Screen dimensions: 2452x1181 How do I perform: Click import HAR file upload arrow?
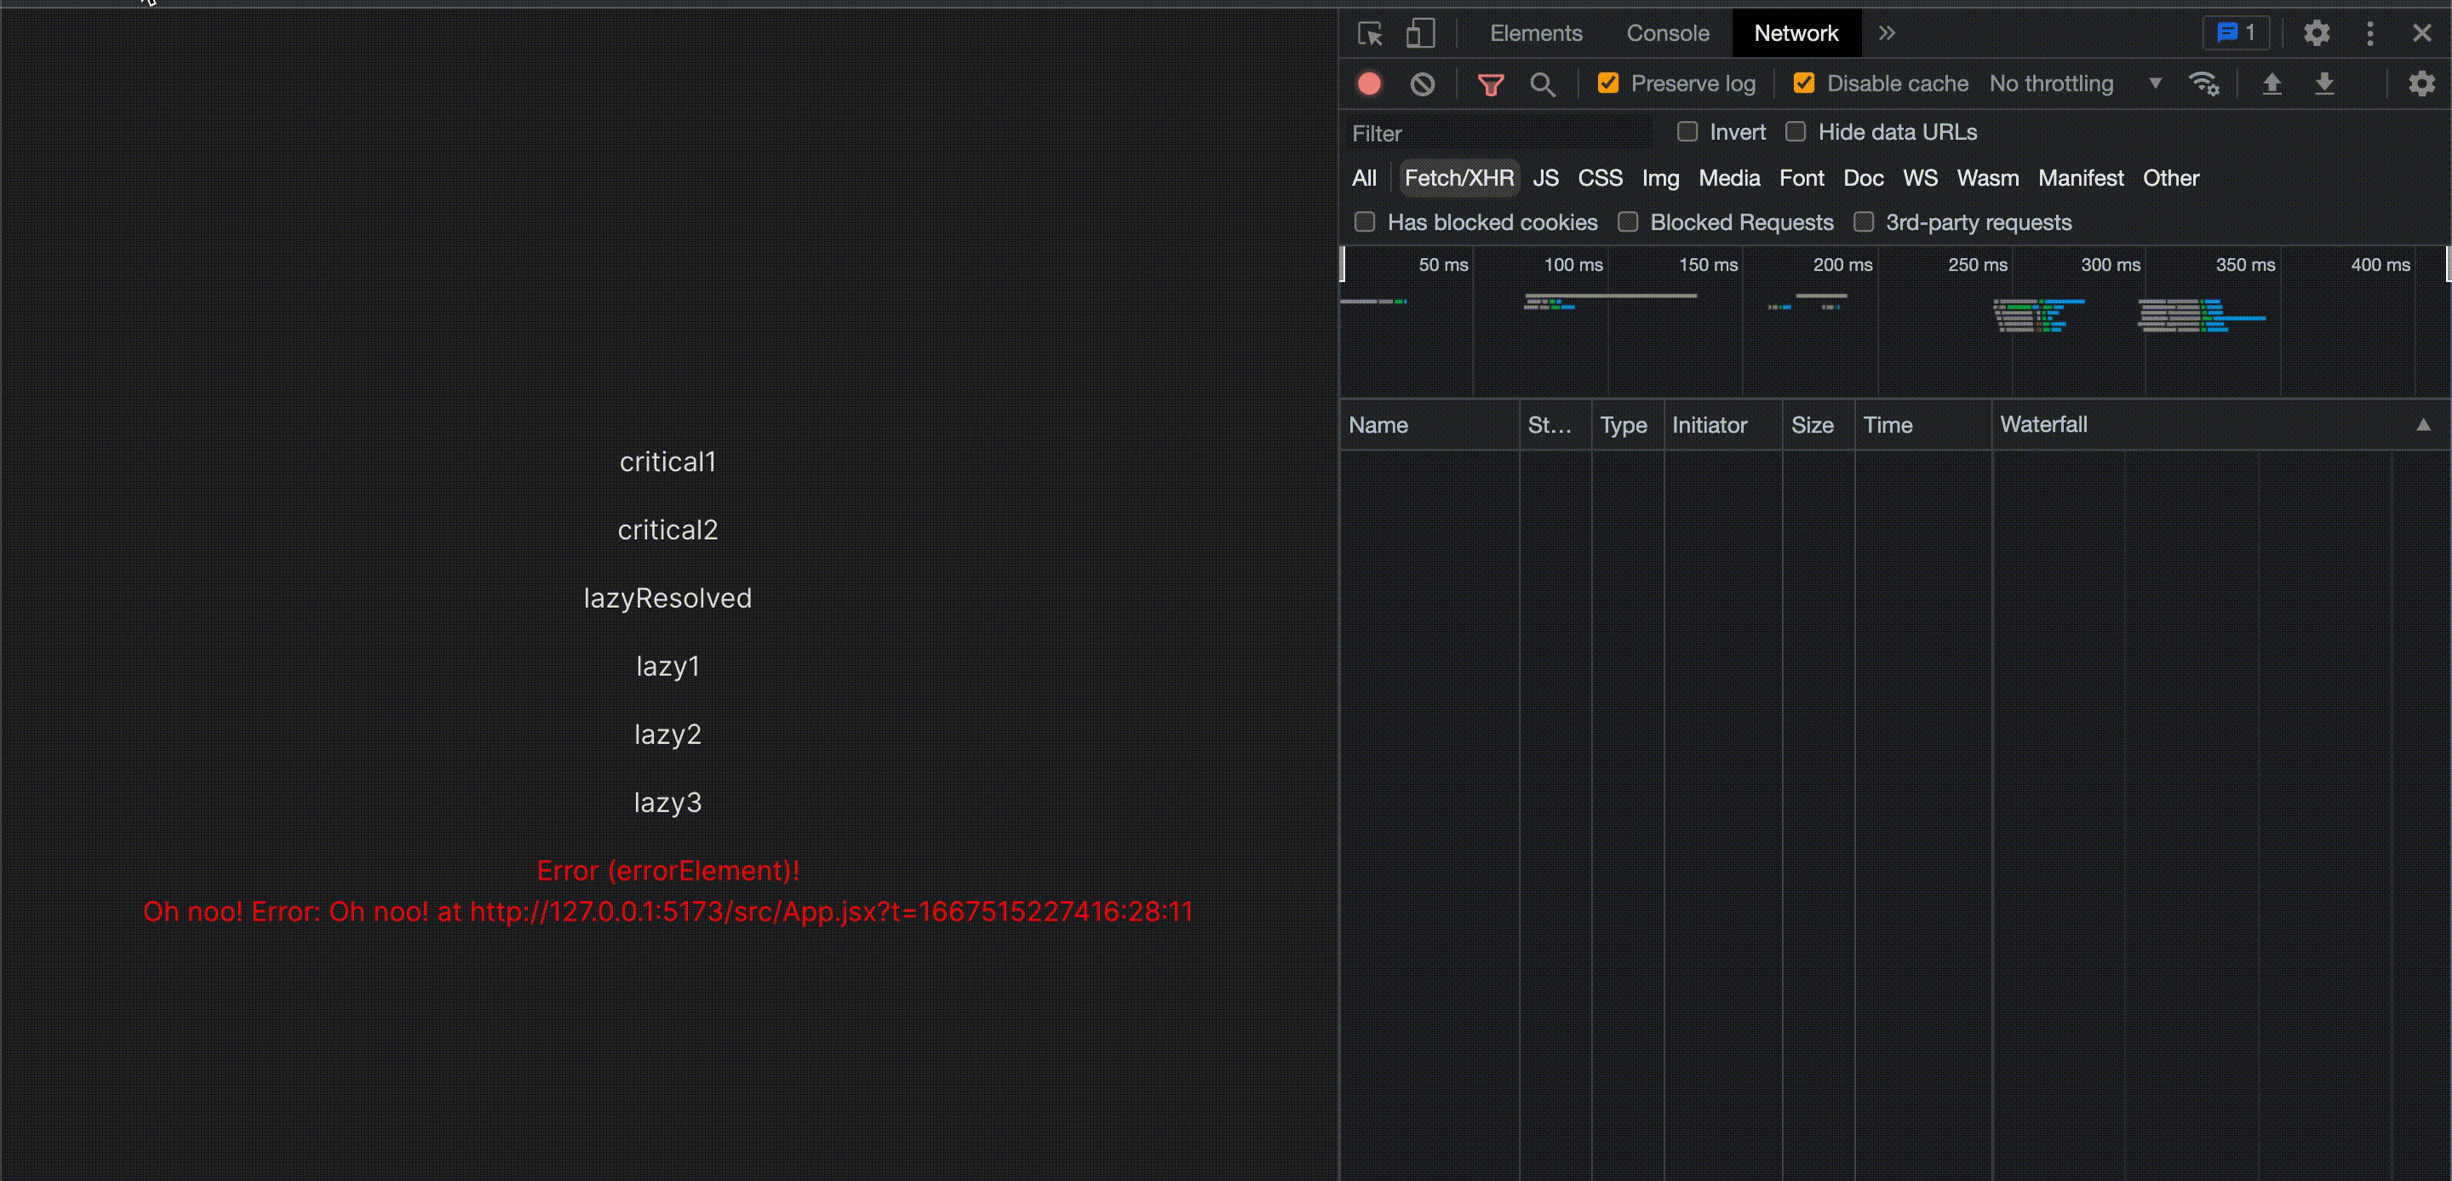click(2272, 83)
